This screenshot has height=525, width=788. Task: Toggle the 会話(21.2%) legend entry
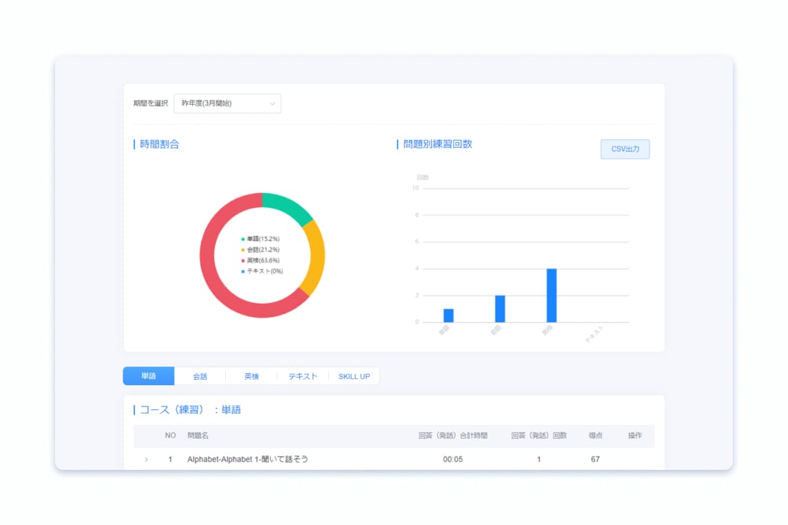[262, 249]
